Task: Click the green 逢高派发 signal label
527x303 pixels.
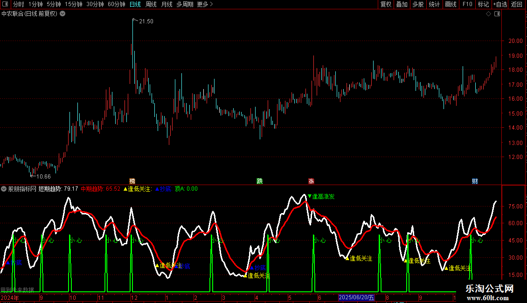Action: [x=323, y=197]
